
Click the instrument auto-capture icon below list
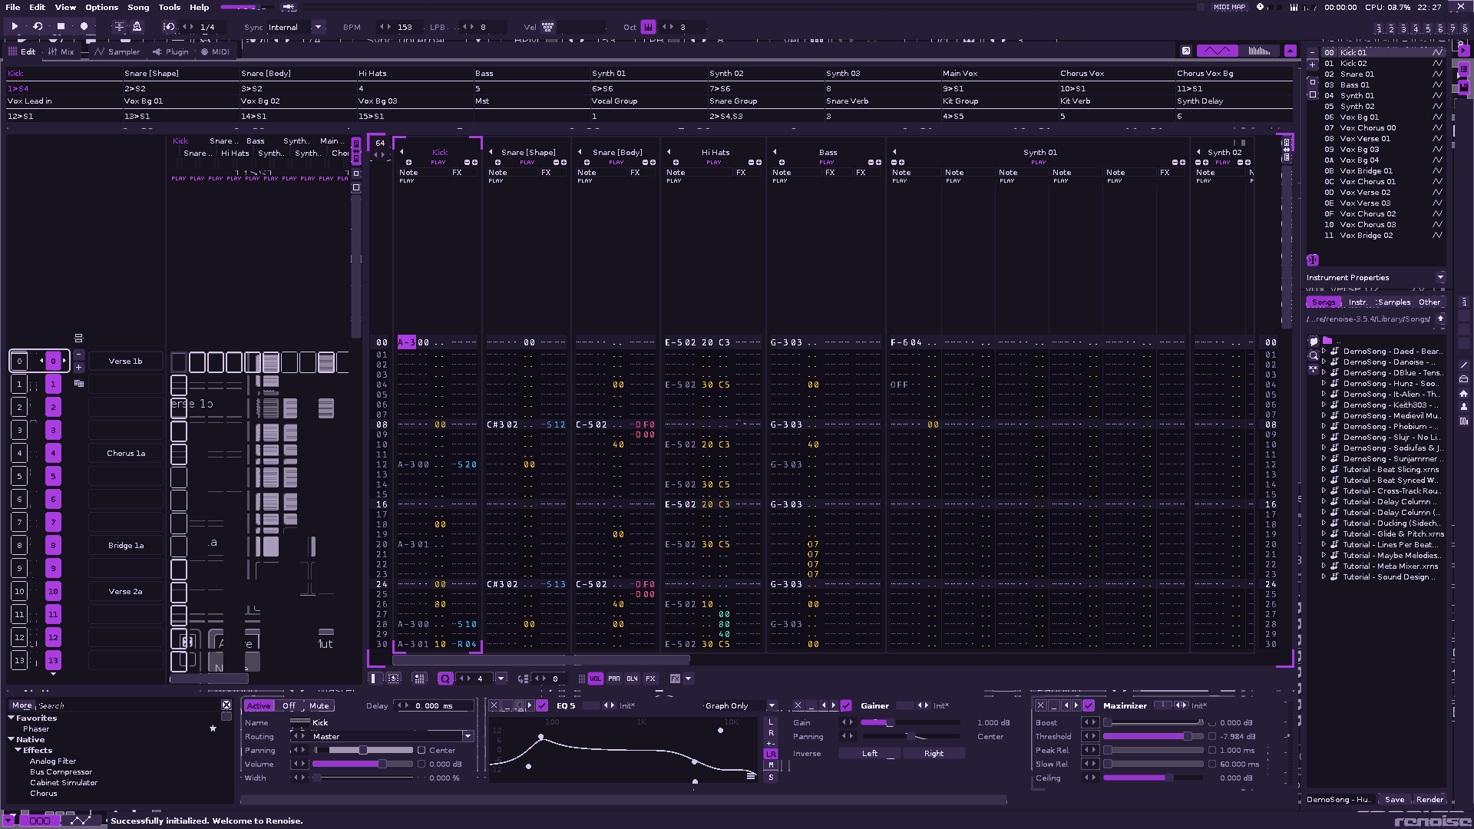pyautogui.click(x=1313, y=260)
